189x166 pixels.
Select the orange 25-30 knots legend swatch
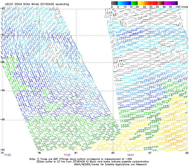point(148,3)
